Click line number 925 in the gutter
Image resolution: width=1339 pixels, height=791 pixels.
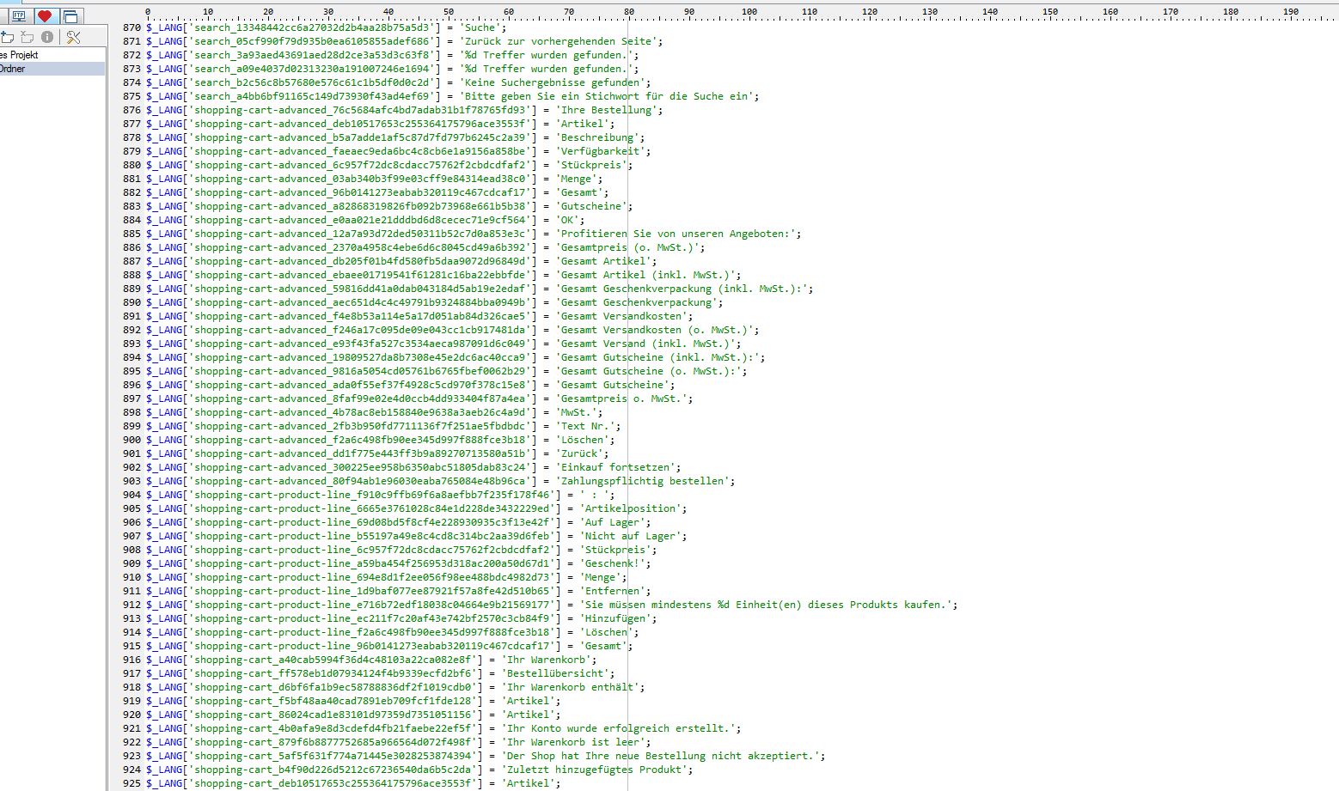point(131,783)
